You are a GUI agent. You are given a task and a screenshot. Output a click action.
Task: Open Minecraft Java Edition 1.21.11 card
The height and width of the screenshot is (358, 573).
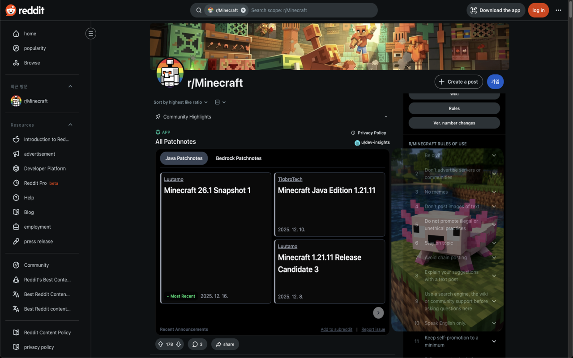tap(329, 205)
